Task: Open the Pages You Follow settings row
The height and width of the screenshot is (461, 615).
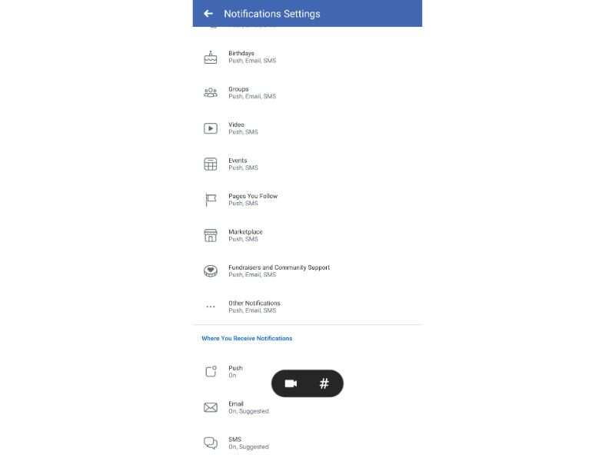Action: pos(251,199)
